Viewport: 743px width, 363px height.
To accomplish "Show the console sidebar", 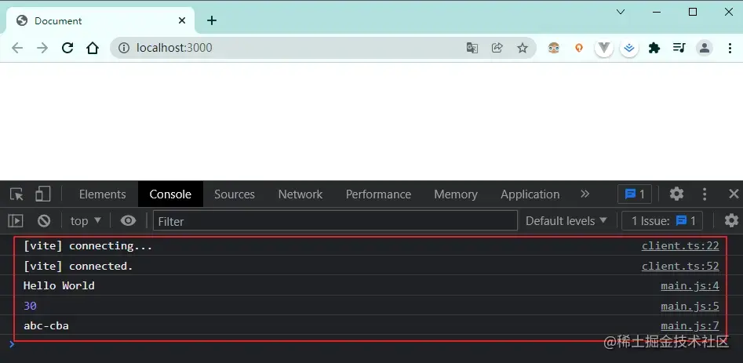I will point(16,220).
